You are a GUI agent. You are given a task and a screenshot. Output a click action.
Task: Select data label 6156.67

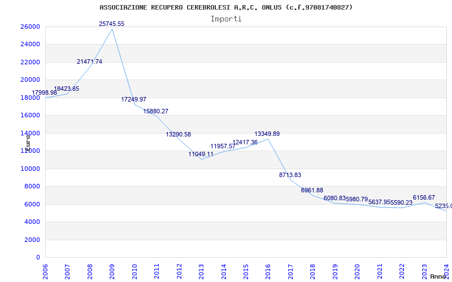point(424,197)
